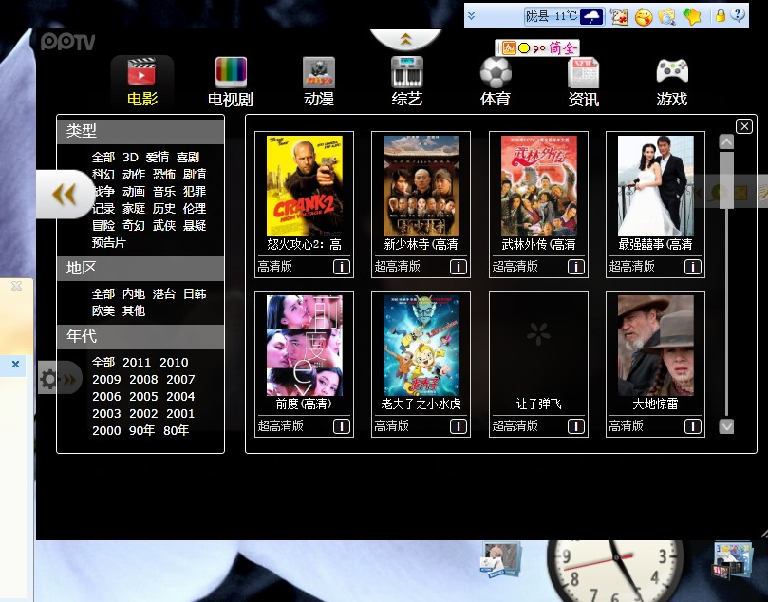Go to the 体育 sports category
768x602 pixels.
pyautogui.click(x=496, y=82)
